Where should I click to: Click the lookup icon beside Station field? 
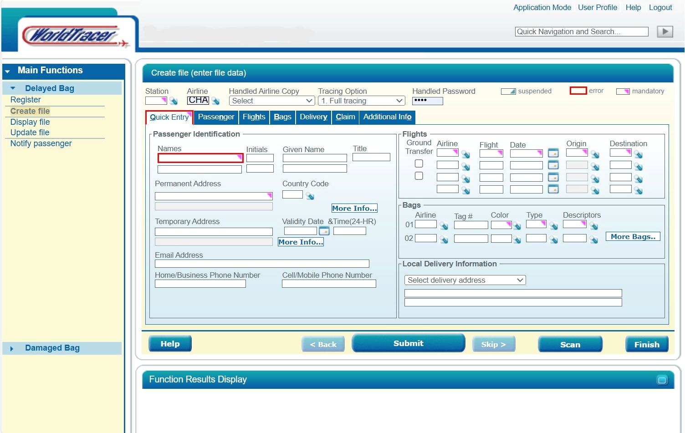[174, 101]
